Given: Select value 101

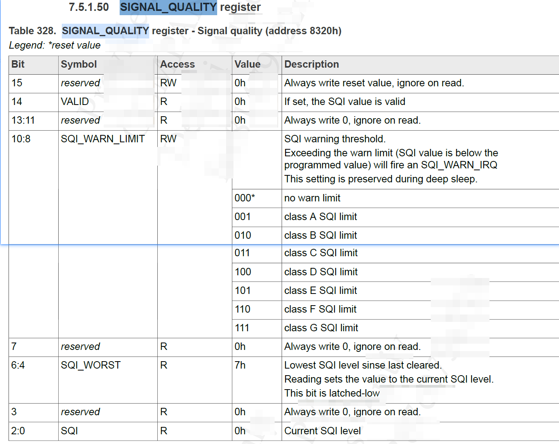Looking at the screenshot, I should click(243, 290).
